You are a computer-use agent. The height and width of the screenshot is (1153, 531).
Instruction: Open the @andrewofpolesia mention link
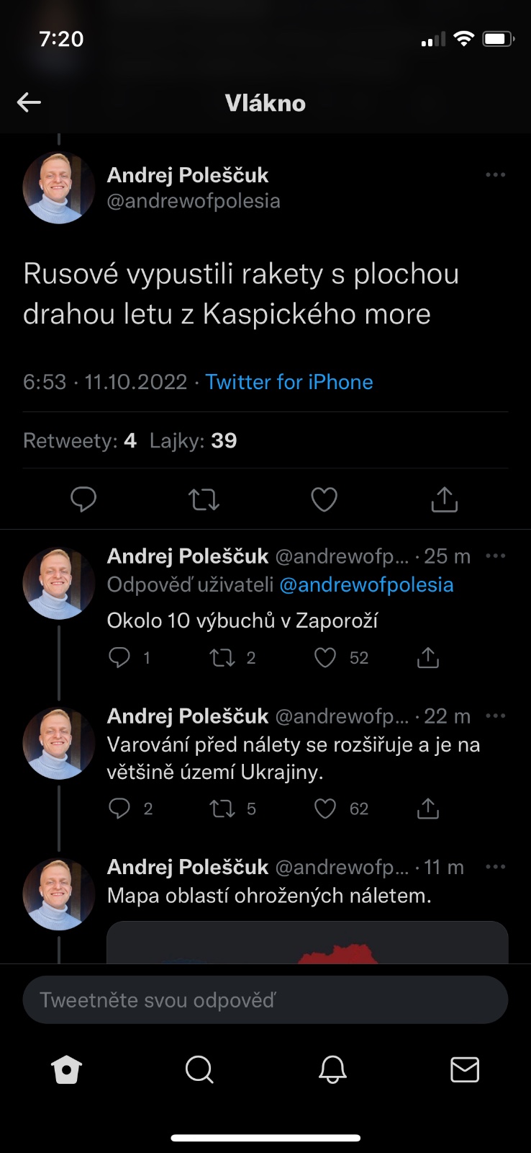366,584
